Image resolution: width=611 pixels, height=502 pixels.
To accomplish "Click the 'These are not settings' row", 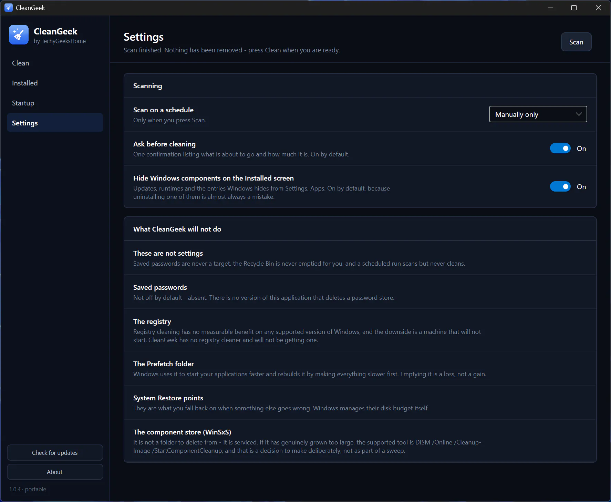I will (360, 258).
